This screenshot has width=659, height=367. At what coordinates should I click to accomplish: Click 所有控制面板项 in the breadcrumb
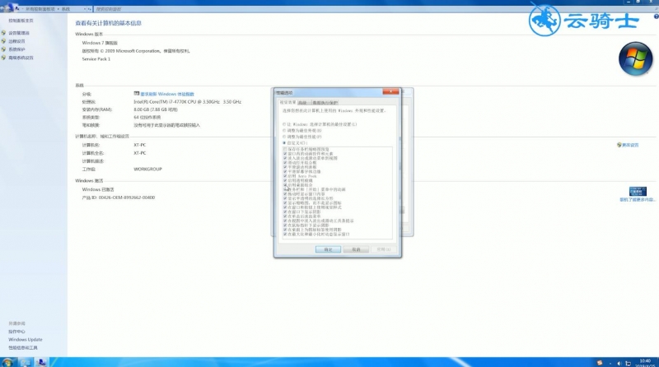(x=40, y=9)
